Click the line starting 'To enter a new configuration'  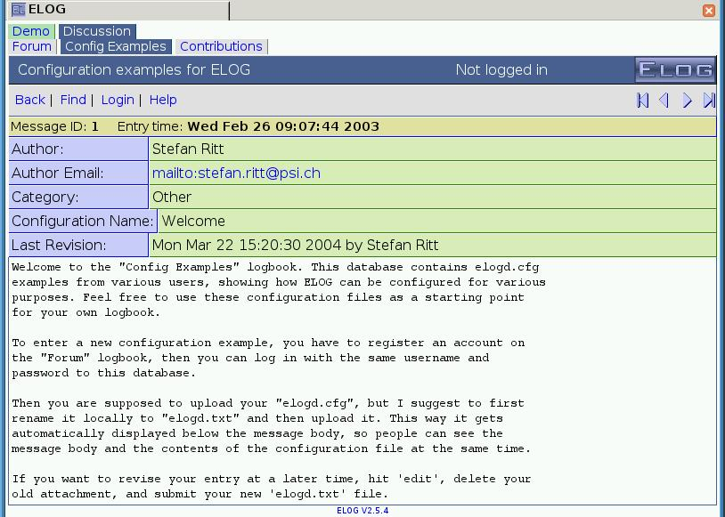[x=268, y=343]
